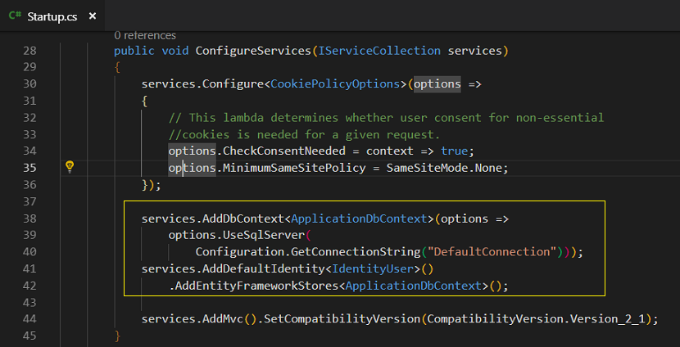Open the 0 references CodeLens link
Viewport: 680px width, 347px height.
pyautogui.click(x=145, y=35)
